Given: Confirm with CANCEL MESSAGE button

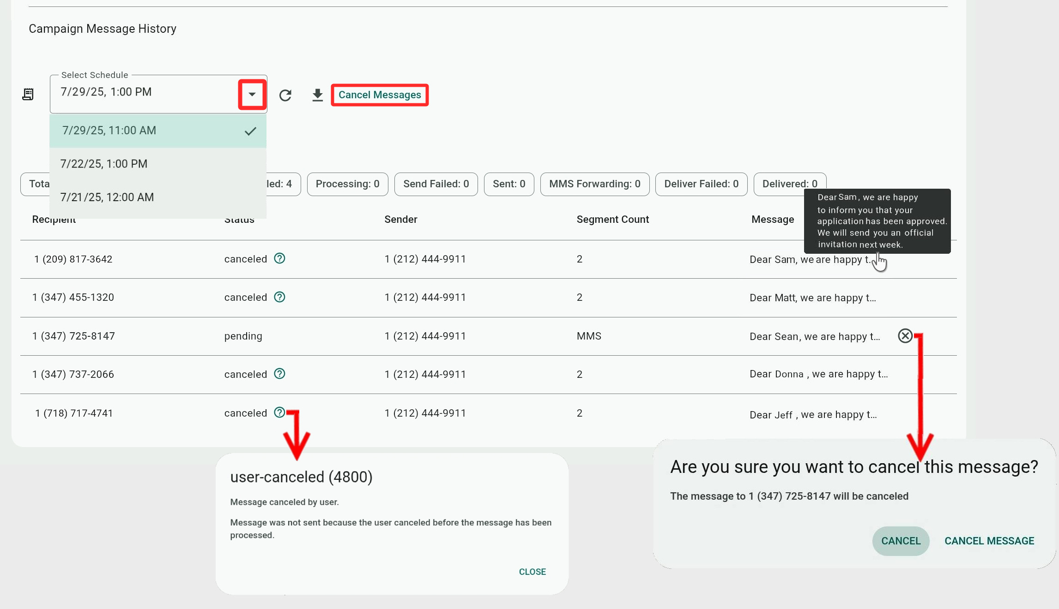Looking at the screenshot, I should click(x=989, y=541).
